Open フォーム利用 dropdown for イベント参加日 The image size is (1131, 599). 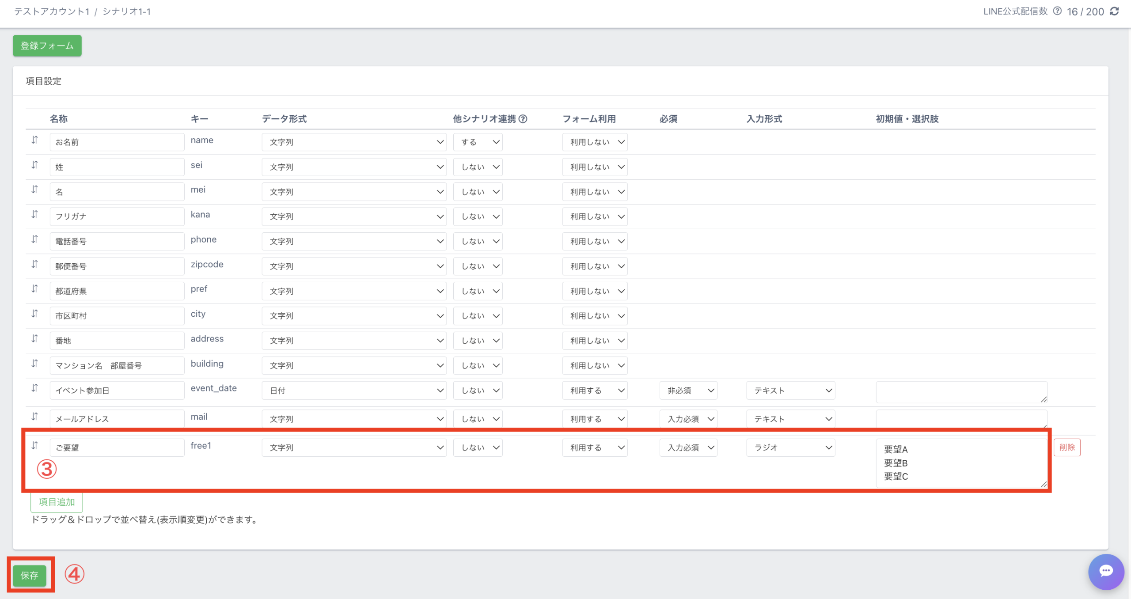pyautogui.click(x=595, y=390)
